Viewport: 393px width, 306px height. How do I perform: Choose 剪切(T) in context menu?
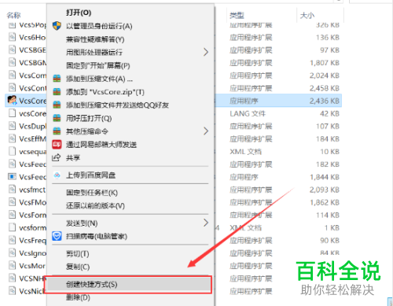[77, 254]
